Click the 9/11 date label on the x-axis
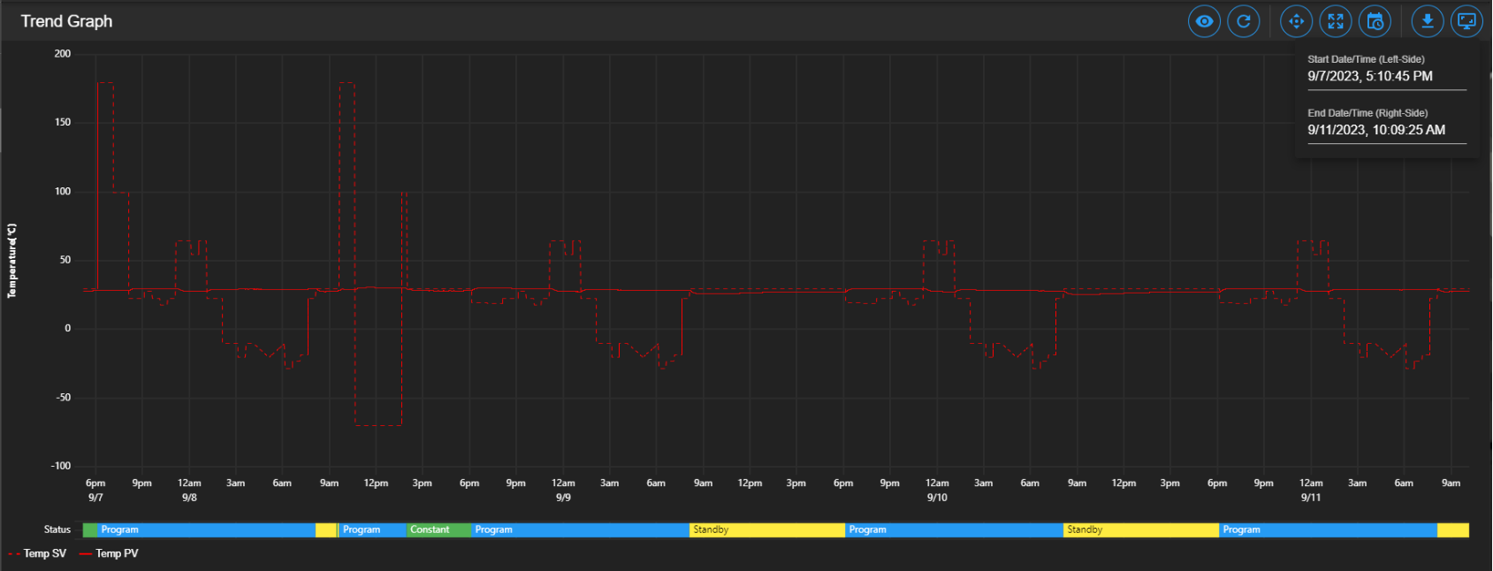1493x571 pixels. (1311, 498)
